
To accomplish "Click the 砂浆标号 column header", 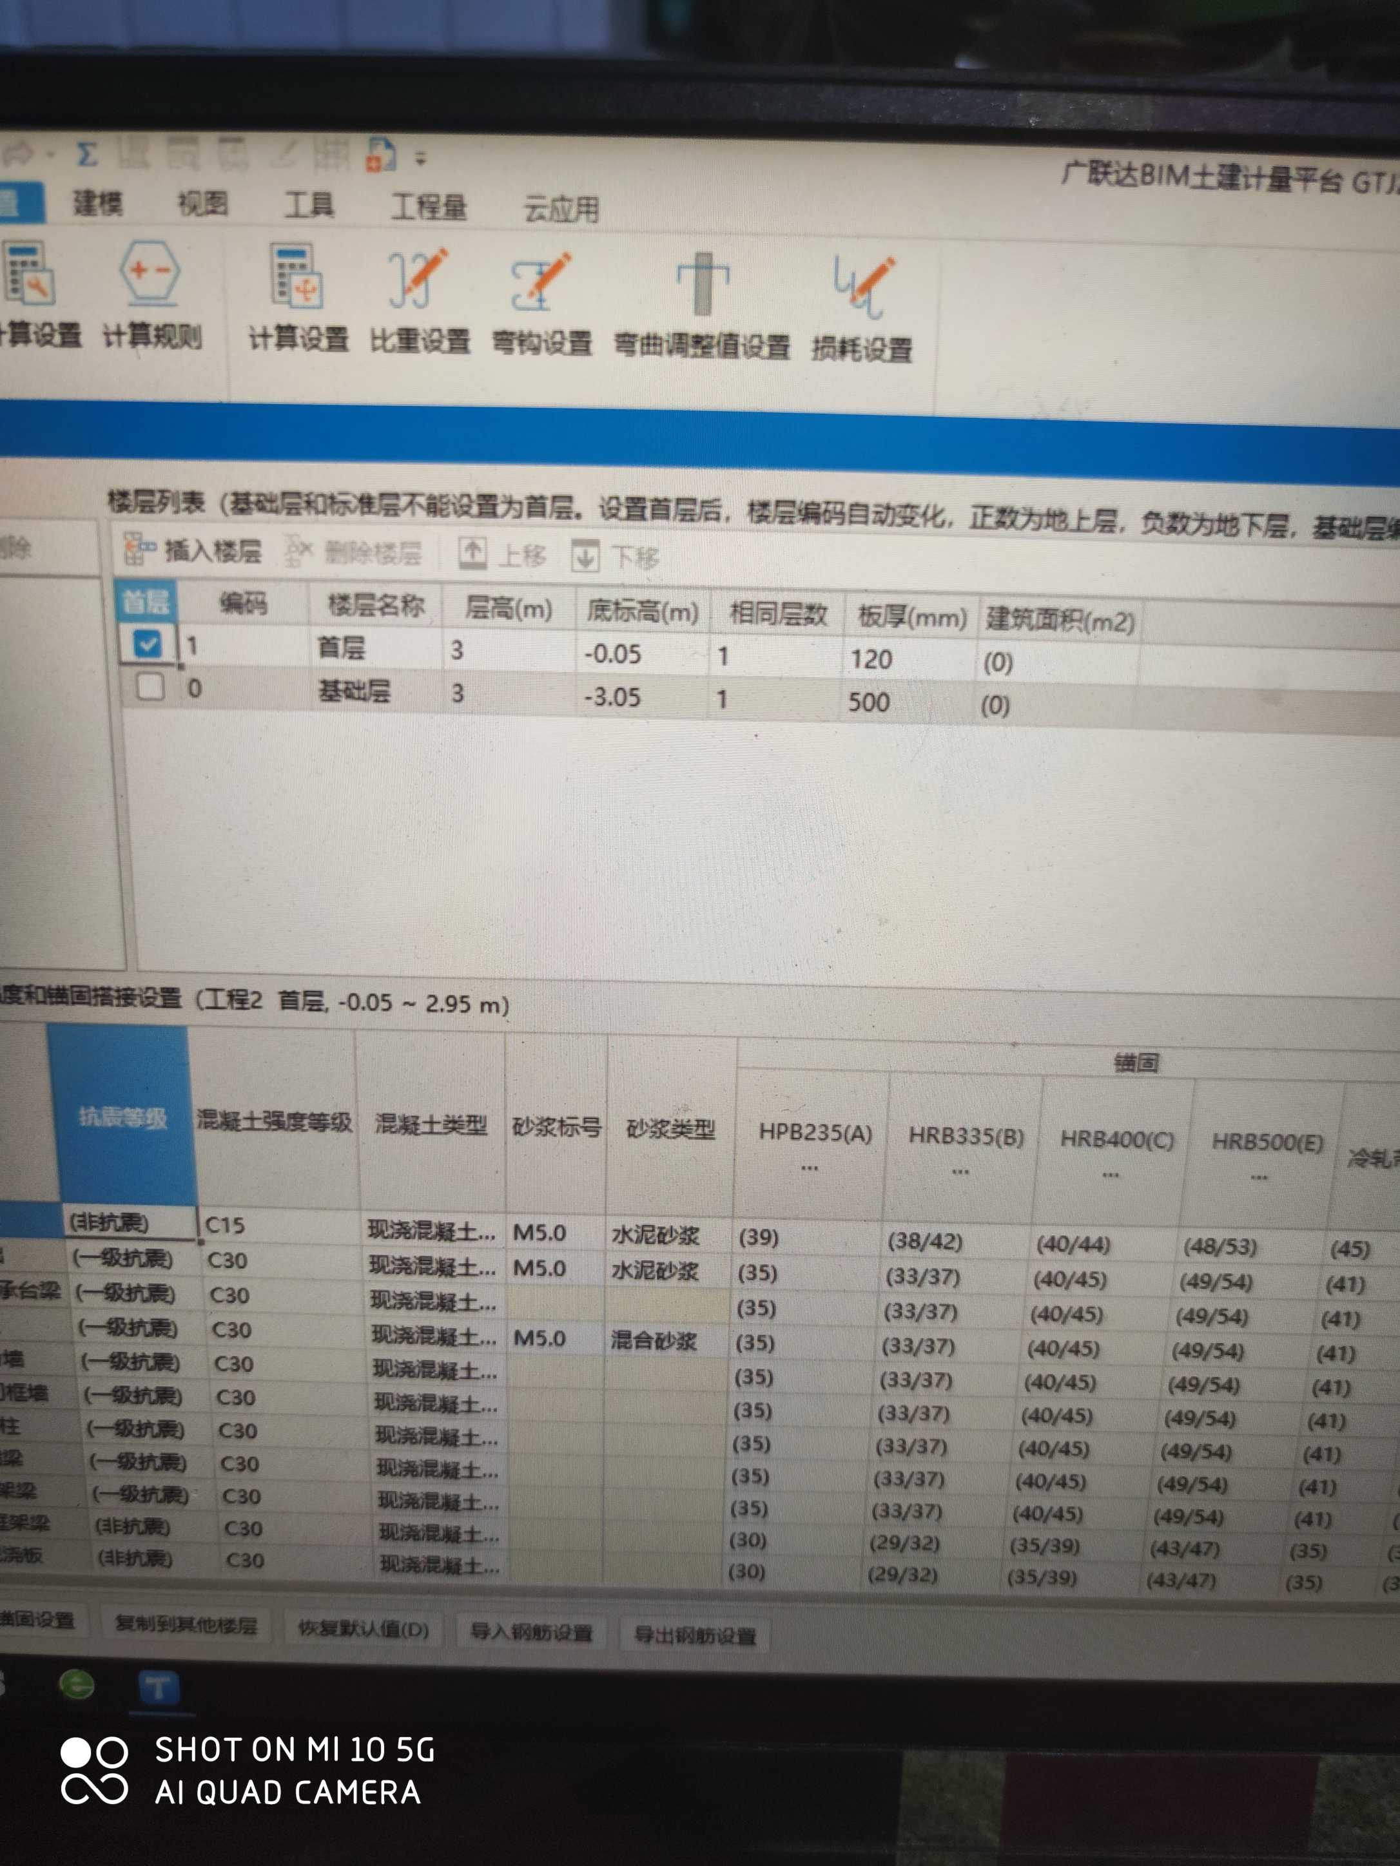I will tap(556, 1126).
